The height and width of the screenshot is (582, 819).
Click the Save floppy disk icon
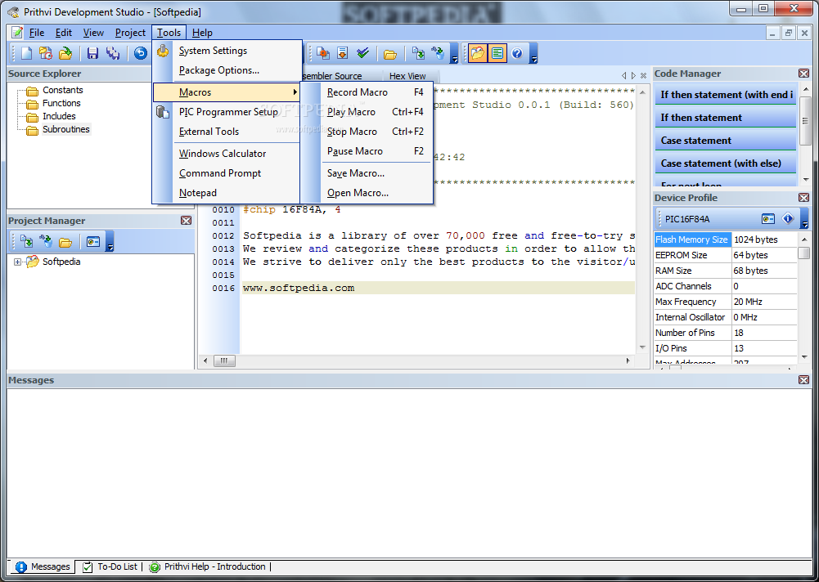pos(93,52)
